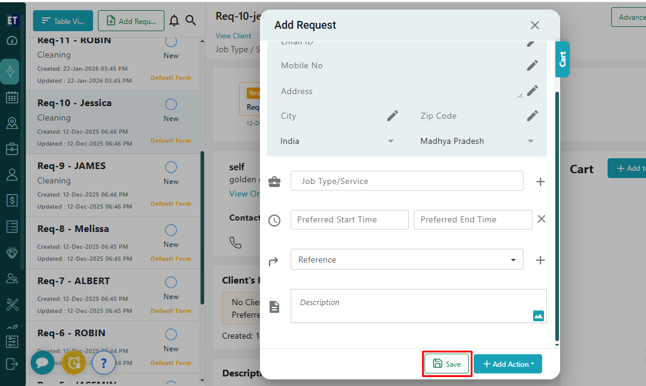Screen dimensions: 646x386
Task: Open the Cart side tab
Action: [x=563, y=59]
